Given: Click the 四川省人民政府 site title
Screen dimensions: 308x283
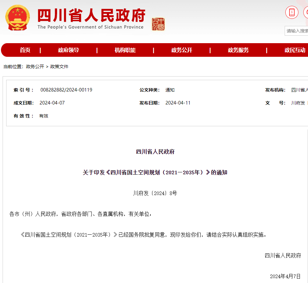Looking at the screenshot, I should 91,16.
